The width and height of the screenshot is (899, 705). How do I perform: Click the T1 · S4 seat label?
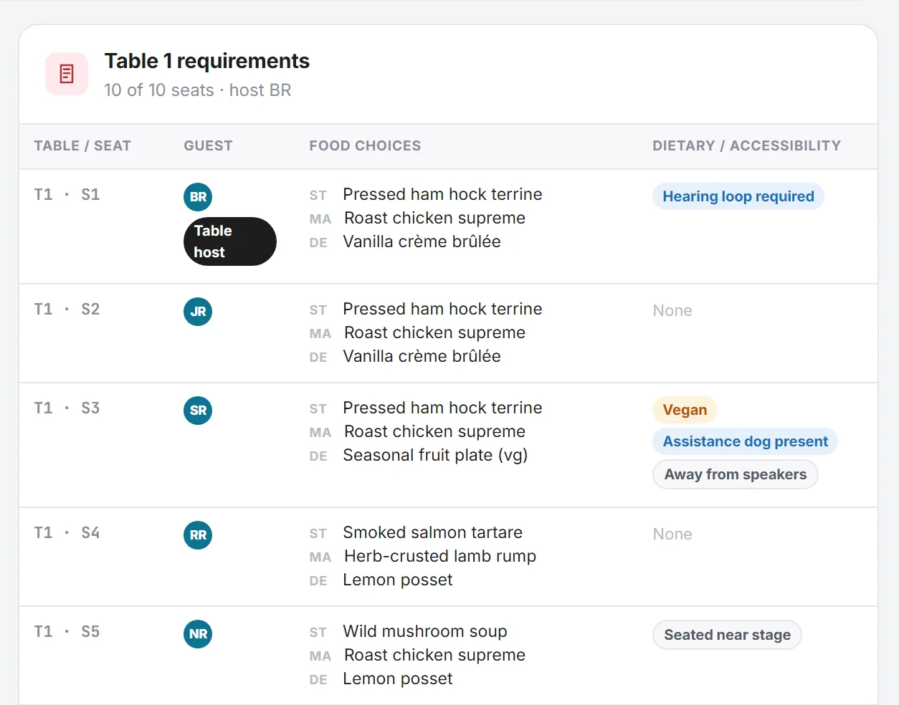tap(67, 533)
